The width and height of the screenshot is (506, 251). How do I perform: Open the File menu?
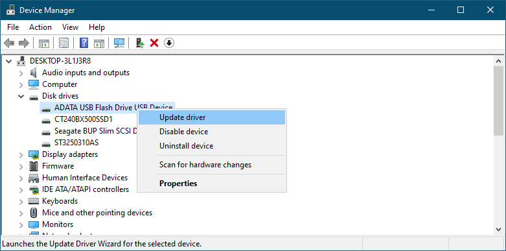tap(13, 27)
